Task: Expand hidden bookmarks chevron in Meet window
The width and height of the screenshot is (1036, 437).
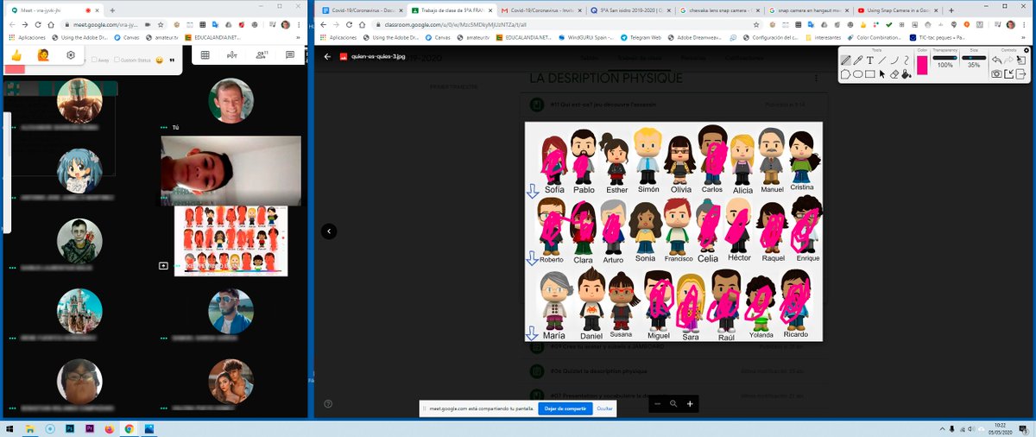Action: pyautogui.click(x=297, y=38)
